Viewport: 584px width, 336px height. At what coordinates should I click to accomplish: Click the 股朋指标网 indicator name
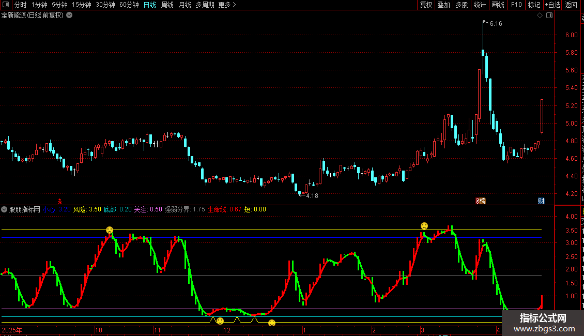coord(25,209)
